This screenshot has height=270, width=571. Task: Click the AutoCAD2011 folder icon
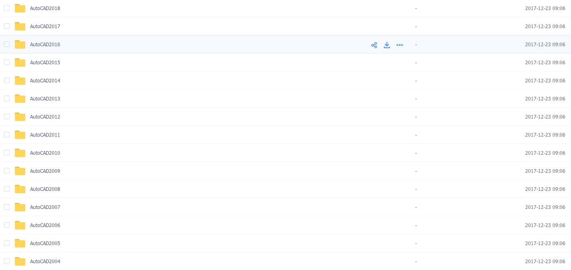(x=20, y=135)
